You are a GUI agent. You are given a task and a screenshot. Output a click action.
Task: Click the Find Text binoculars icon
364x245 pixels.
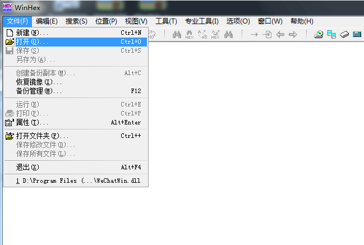[177, 35]
